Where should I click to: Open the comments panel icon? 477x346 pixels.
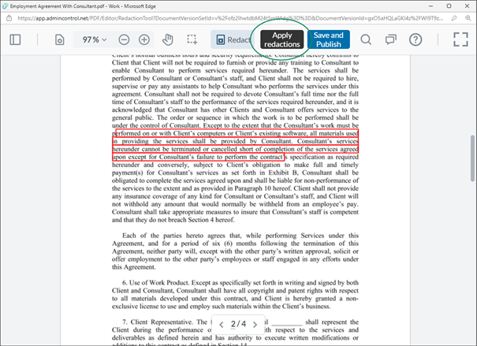pos(390,39)
